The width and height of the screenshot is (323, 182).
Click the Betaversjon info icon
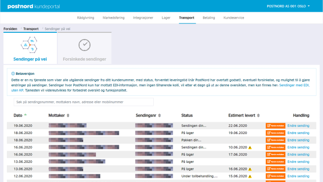[x=13, y=73]
